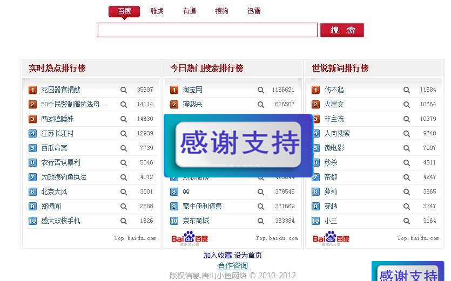Click the 世说新词排行榜 heading

340,68
